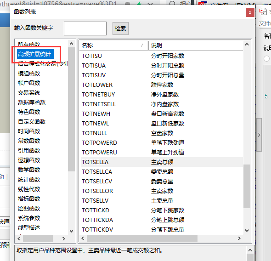Click the 说明 column header
This screenshot has height=261, width=271.
pos(196,45)
